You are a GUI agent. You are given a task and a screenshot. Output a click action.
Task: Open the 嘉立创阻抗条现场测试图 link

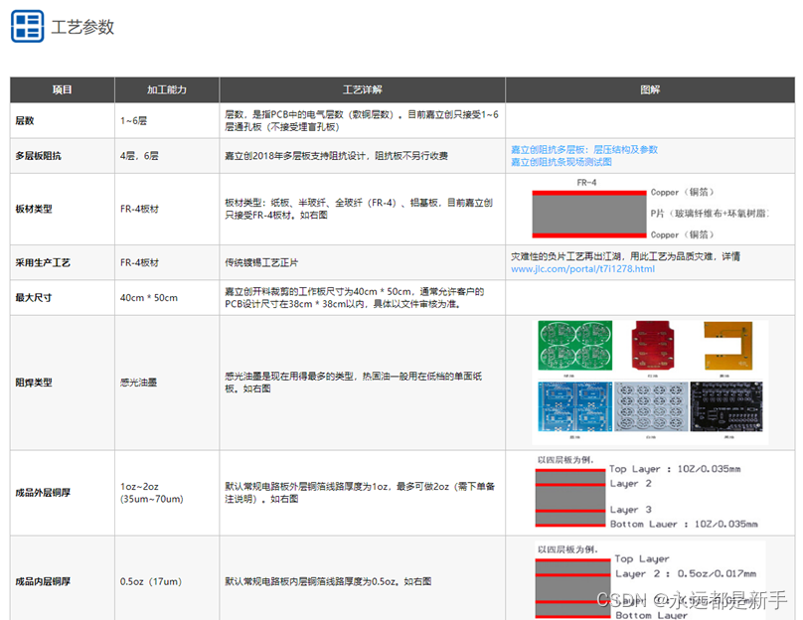[x=563, y=163]
